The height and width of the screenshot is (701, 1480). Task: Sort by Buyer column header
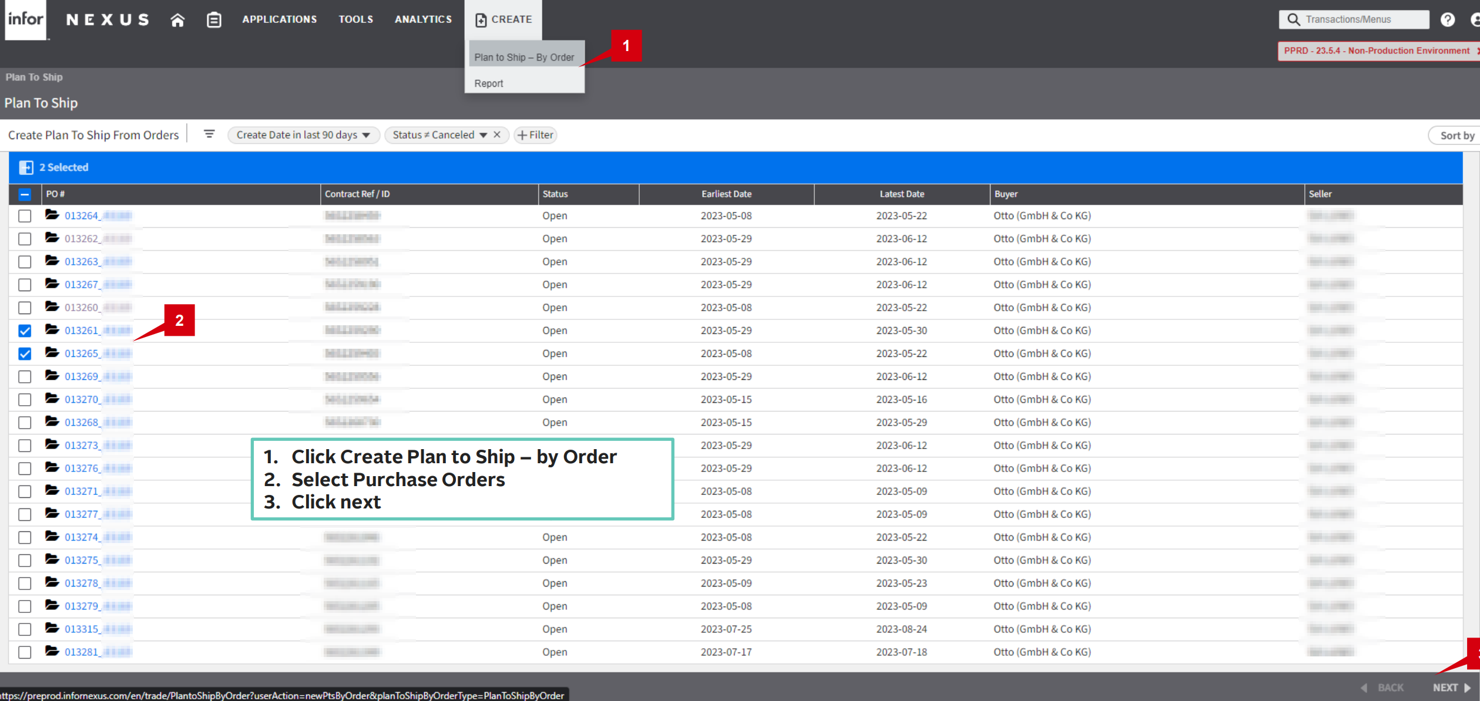coord(1146,194)
